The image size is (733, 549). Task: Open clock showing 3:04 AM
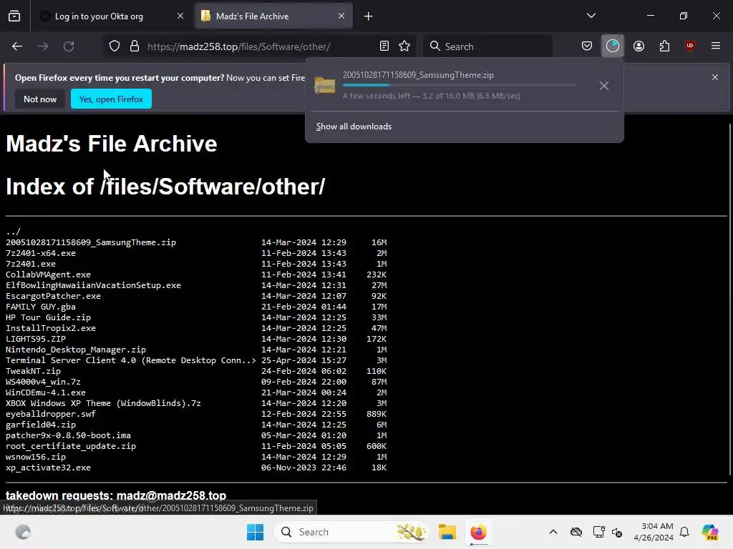(654, 532)
